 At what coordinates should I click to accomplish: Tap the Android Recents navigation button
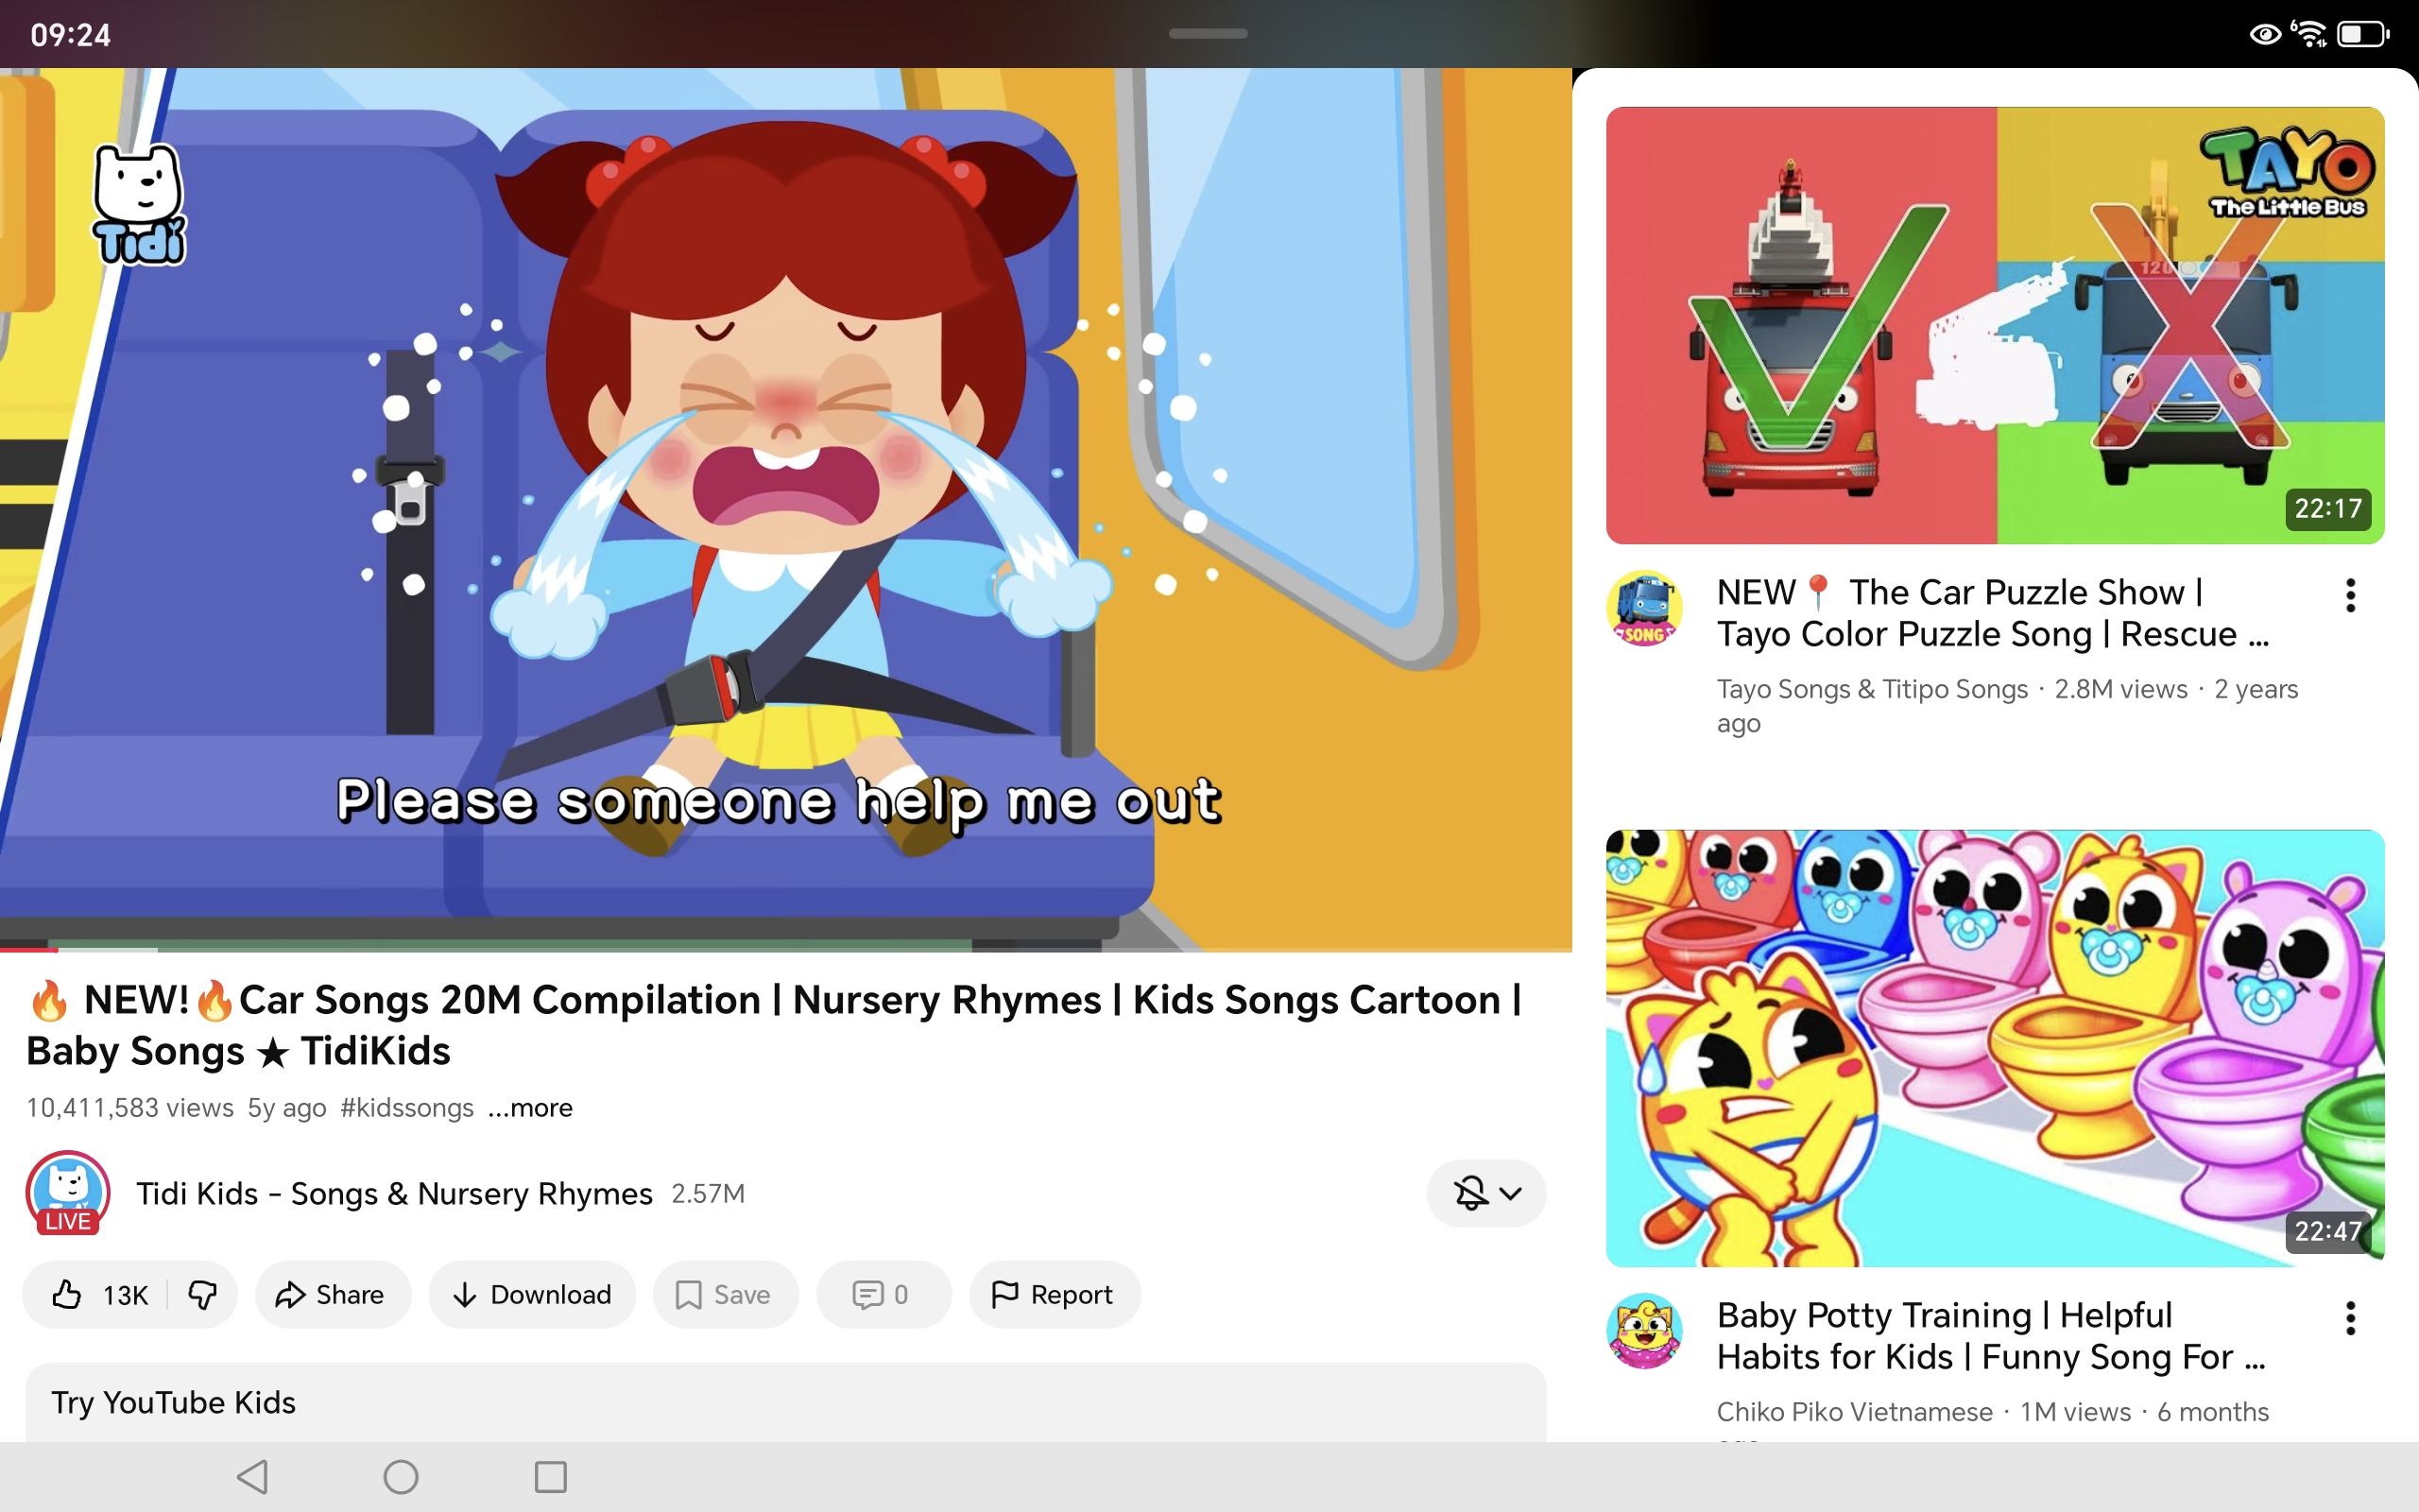551,1477
